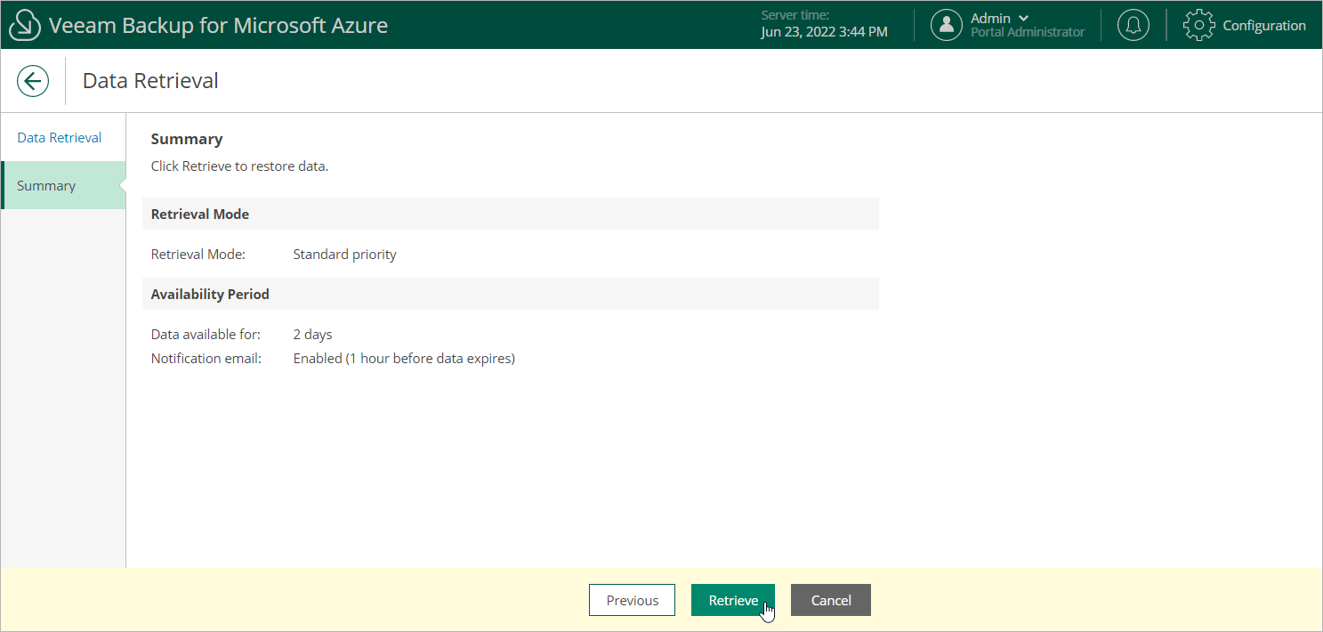This screenshot has width=1323, height=632.
Task: Click the Data Retrieval page heading
Action: pos(150,81)
